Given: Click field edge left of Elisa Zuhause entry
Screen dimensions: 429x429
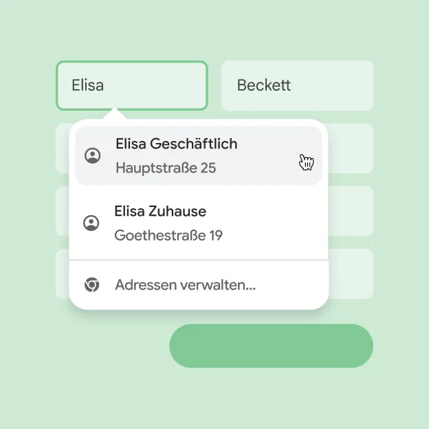Looking at the screenshot, I should click(x=62, y=211).
